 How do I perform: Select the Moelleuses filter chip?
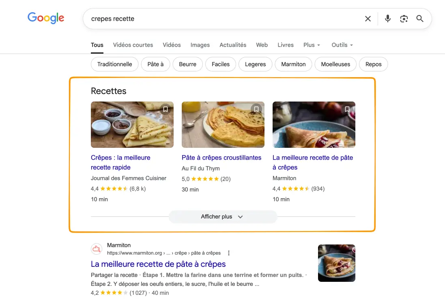point(335,64)
